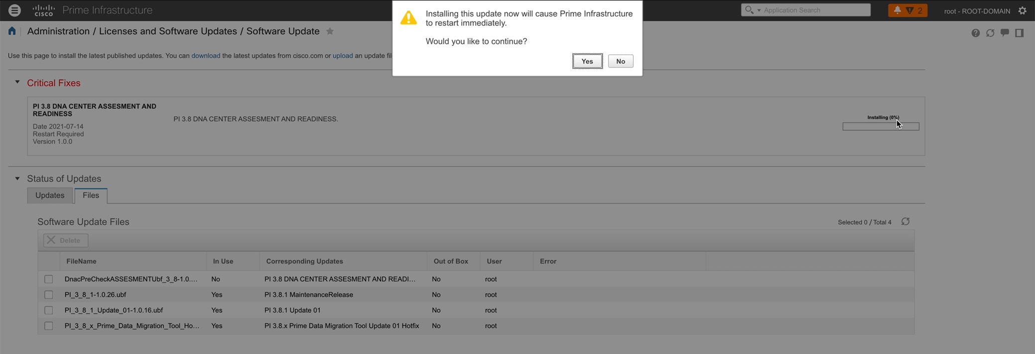Click the search magnifier icon
The width and height of the screenshot is (1035, 354).
[x=749, y=10]
